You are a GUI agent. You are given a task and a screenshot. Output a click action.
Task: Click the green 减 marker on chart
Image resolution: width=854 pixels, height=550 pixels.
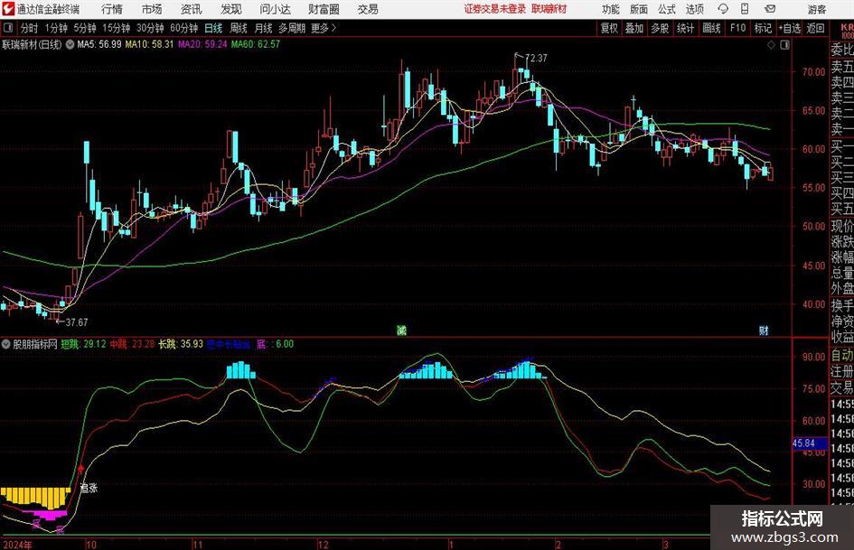pyautogui.click(x=401, y=330)
